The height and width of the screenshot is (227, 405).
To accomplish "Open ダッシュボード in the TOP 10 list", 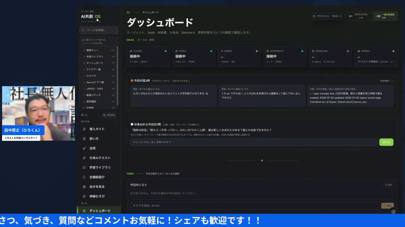I will 99,63.
